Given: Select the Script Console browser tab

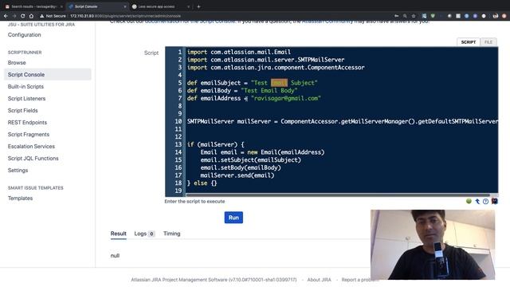Looking at the screenshot, I should (x=97, y=6).
